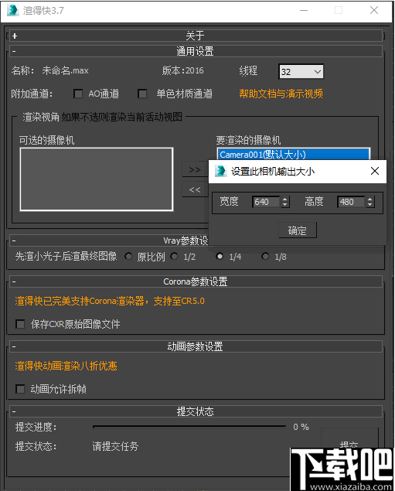Click the << remove camera button
Image resolution: width=395 pixels, height=491 pixels.
coord(195,189)
